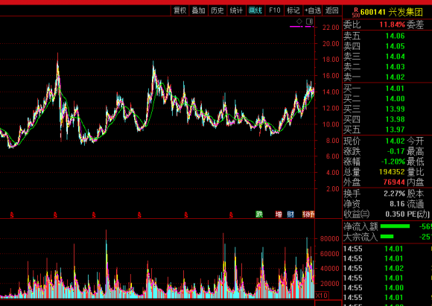The height and width of the screenshot is (306, 432).
Task: Click the rightmost red S dividend marker
Action: pyautogui.click(x=231, y=215)
